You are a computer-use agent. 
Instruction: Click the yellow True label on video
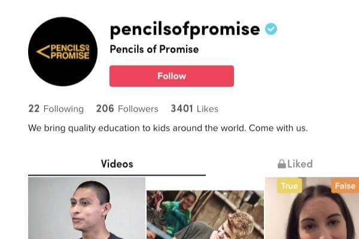click(x=290, y=186)
